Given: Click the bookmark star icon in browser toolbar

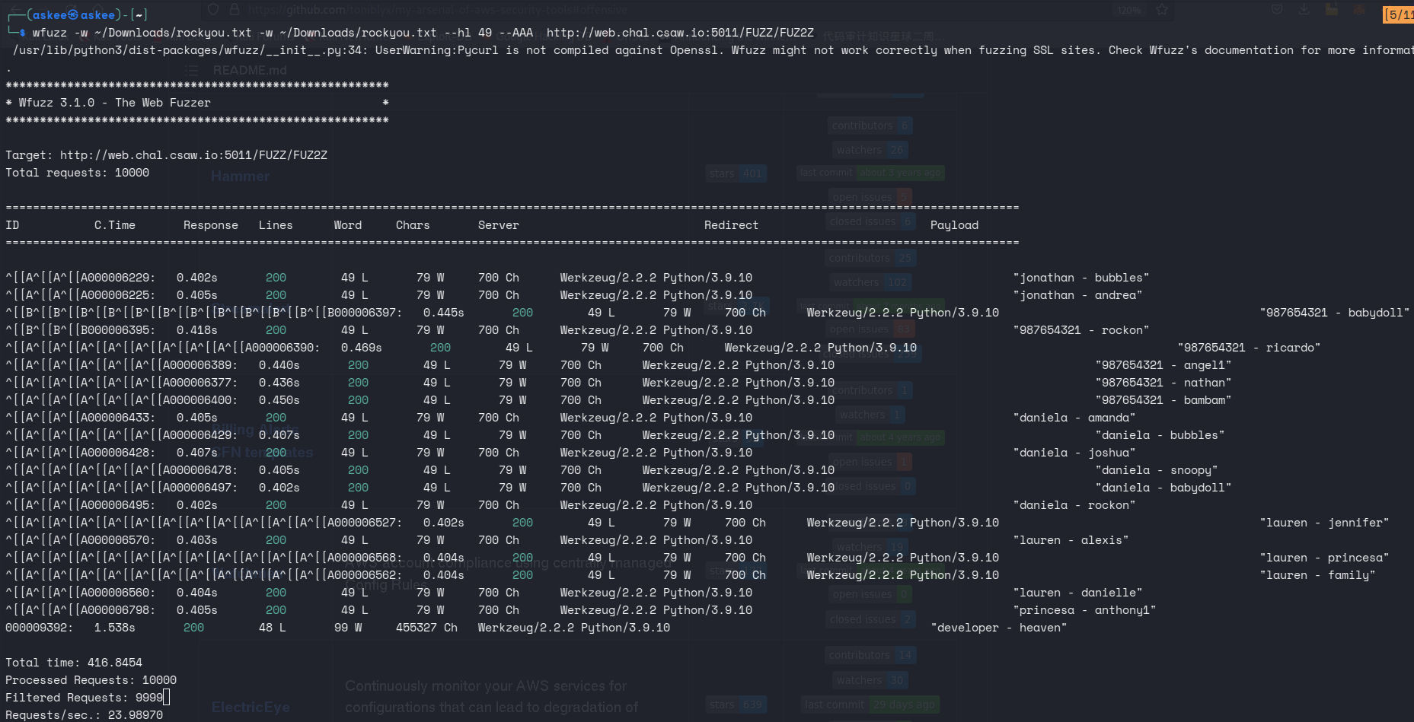Looking at the screenshot, I should (1162, 10).
